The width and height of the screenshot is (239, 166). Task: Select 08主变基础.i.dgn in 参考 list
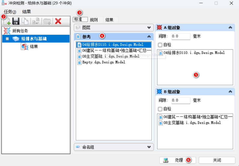(114, 56)
